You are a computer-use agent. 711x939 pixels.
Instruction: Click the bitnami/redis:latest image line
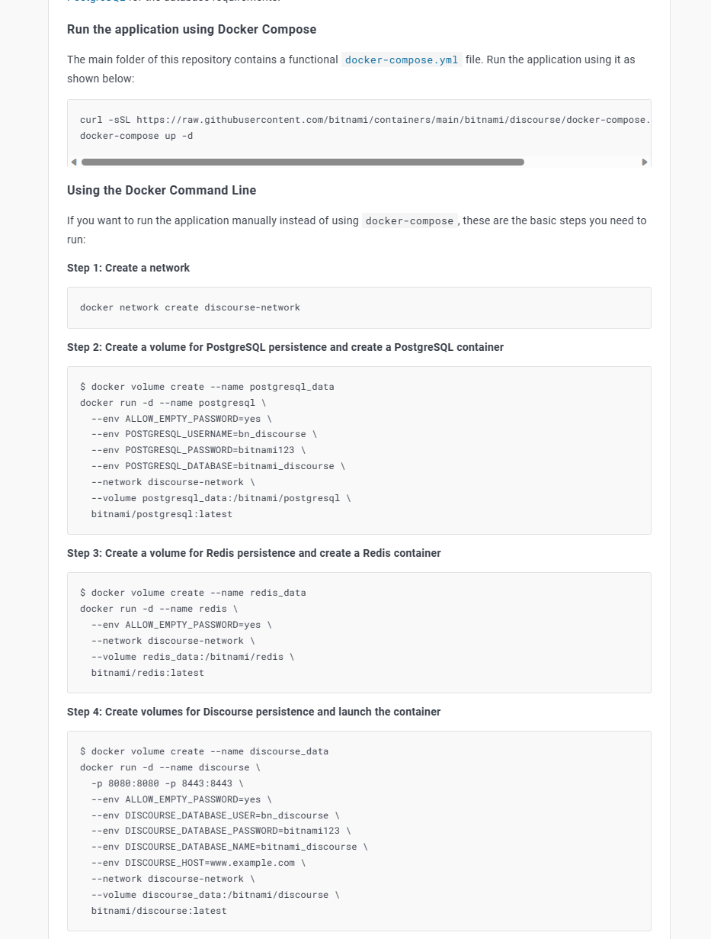[x=148, y=673]
